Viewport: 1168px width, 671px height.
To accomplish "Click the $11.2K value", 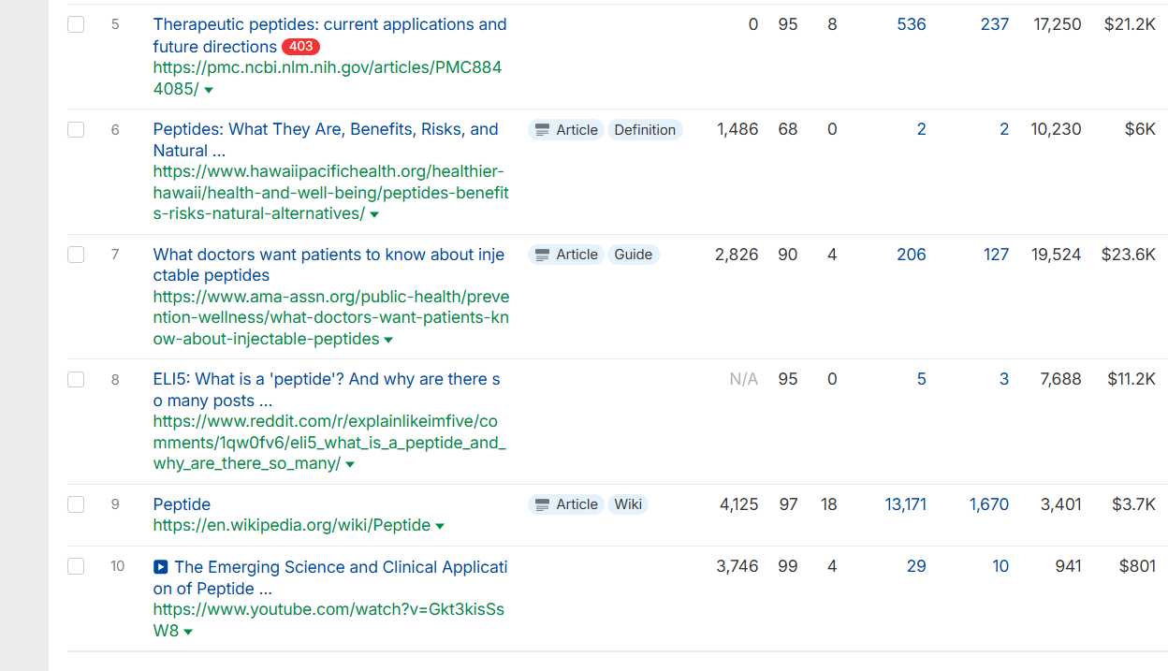I will (x=1131, y=379).
